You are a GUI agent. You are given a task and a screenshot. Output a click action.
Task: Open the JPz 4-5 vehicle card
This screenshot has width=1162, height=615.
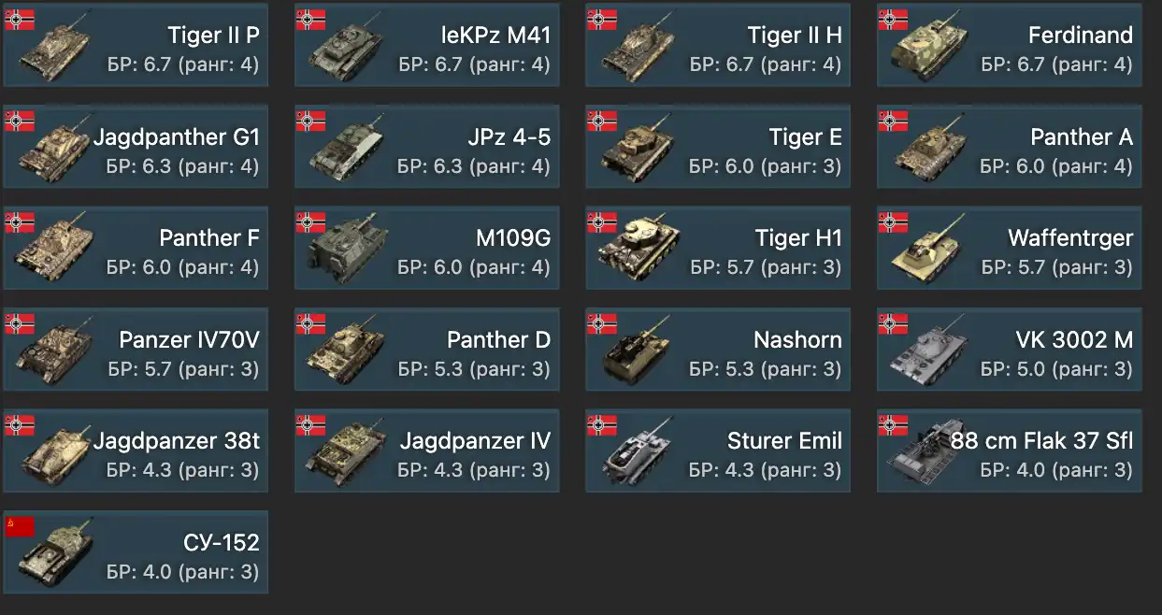(427, 148)
